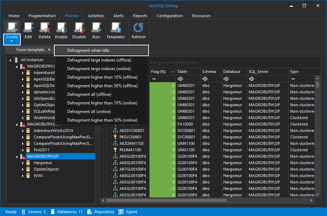Select the Hargomur database icon in the tree

tap(28, 163)
